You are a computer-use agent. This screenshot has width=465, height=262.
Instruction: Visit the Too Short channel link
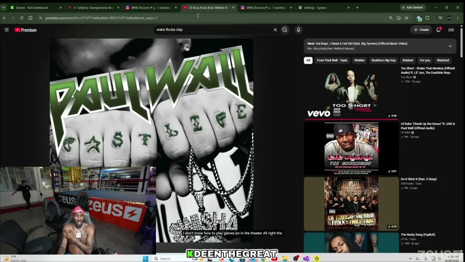407,77
